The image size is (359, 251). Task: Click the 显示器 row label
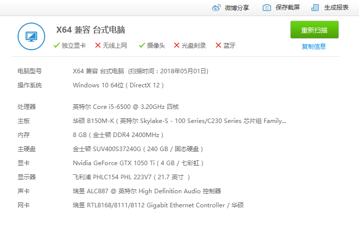(27, 177)
